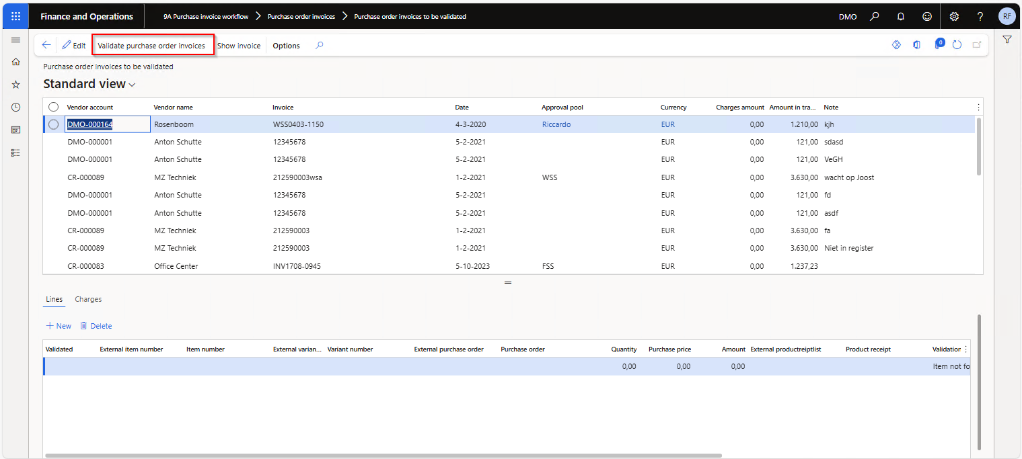The image size is (1022, 459).
Task: Open the filter pane funnel icon
Action: tap(1007, 40)
